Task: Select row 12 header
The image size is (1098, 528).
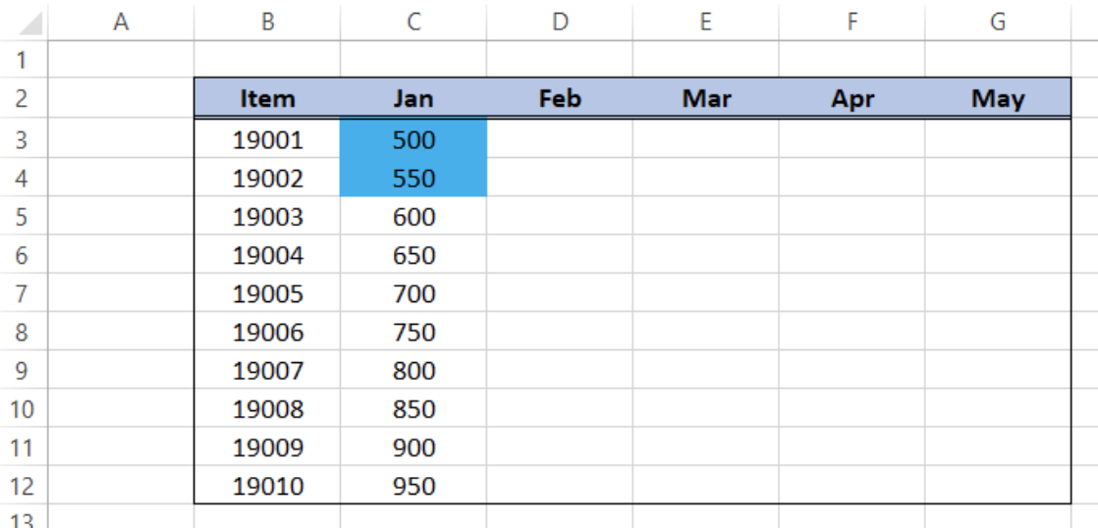Action: (x=22, y=486)
